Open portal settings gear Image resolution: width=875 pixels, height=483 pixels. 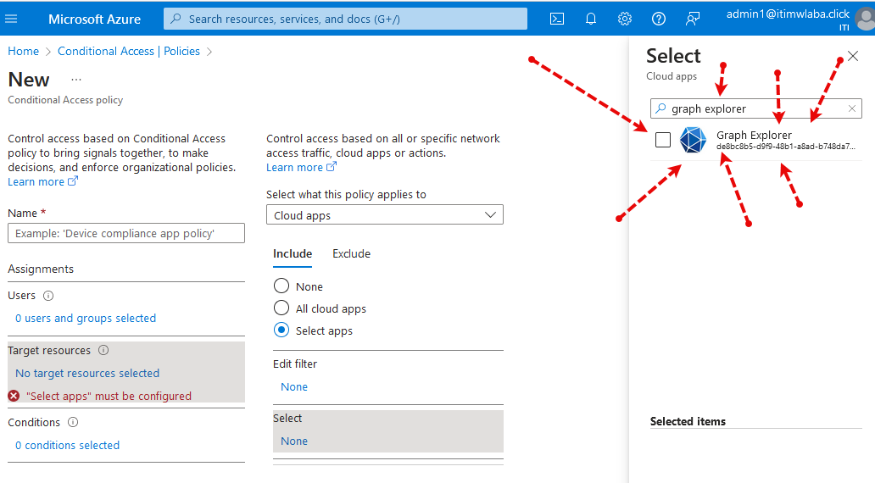[x=625, y=19]
